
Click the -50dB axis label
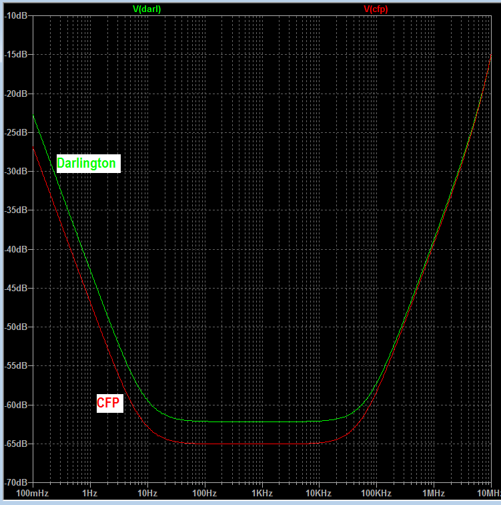(x=16, y=327)
